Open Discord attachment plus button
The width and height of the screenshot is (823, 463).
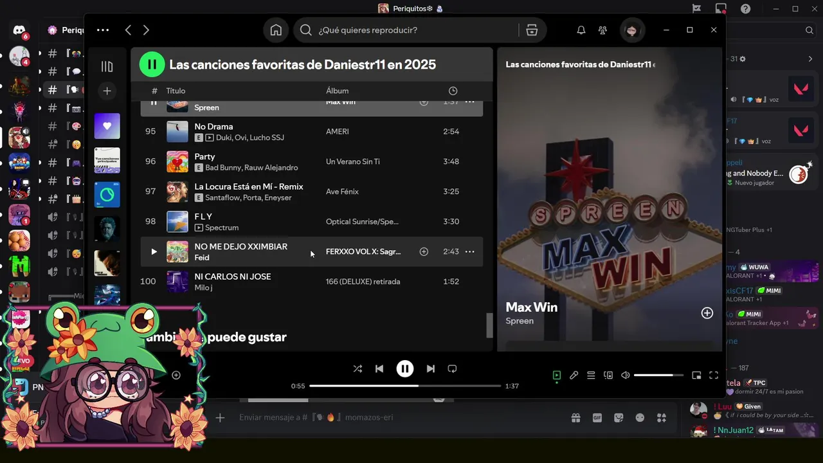(220, 417)
